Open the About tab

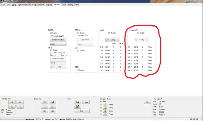coord(77,5)
